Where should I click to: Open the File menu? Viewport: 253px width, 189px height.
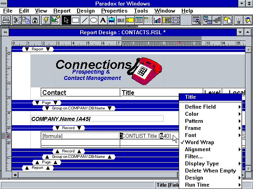(8, 11)
